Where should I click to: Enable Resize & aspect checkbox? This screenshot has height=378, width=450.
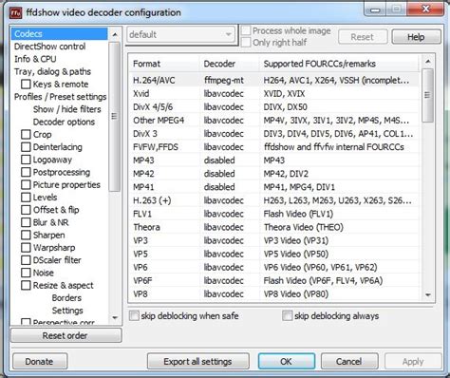(x=26, y=285)
